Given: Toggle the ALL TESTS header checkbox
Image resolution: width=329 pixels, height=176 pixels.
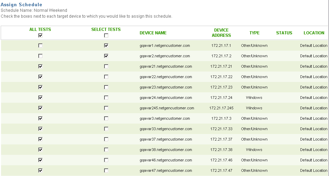Looking at the screenshot, I should click(x=40, y=35).
